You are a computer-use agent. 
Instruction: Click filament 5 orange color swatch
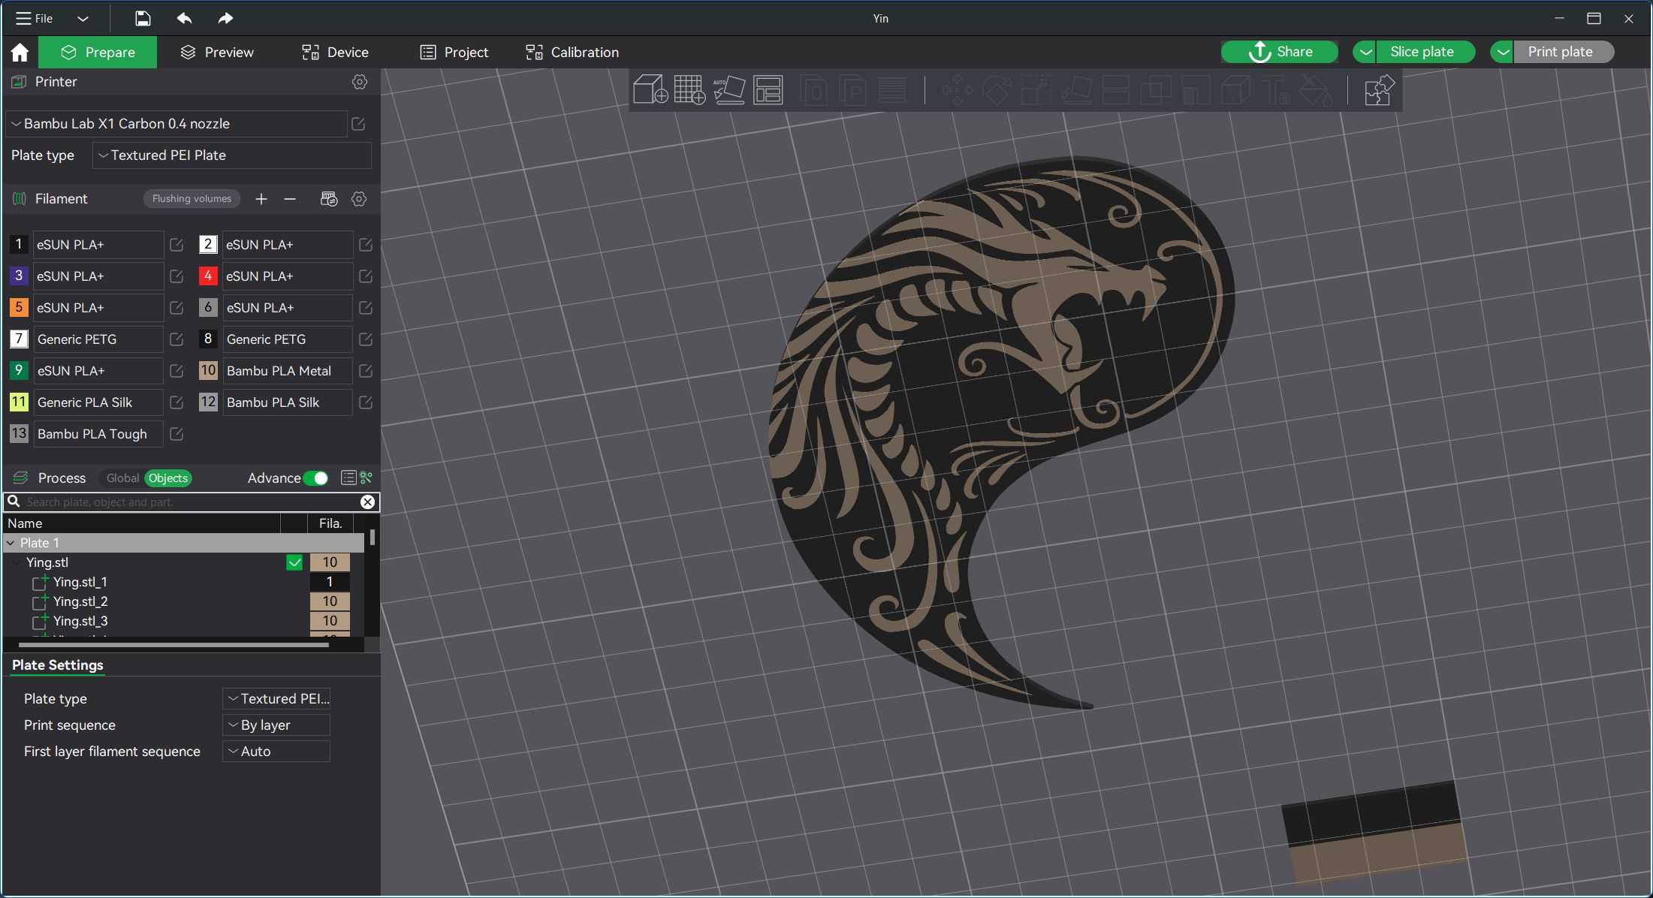(19, 308)
